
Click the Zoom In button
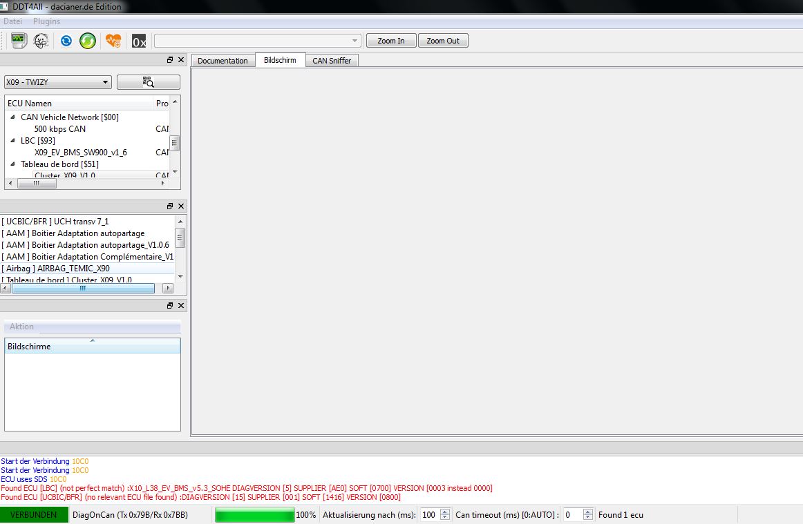click(x=391, y=41)
